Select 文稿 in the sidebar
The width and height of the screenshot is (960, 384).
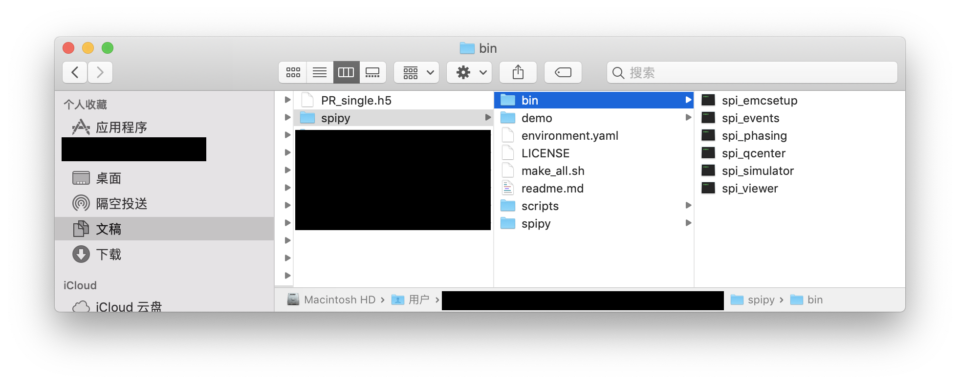[164, 229]
